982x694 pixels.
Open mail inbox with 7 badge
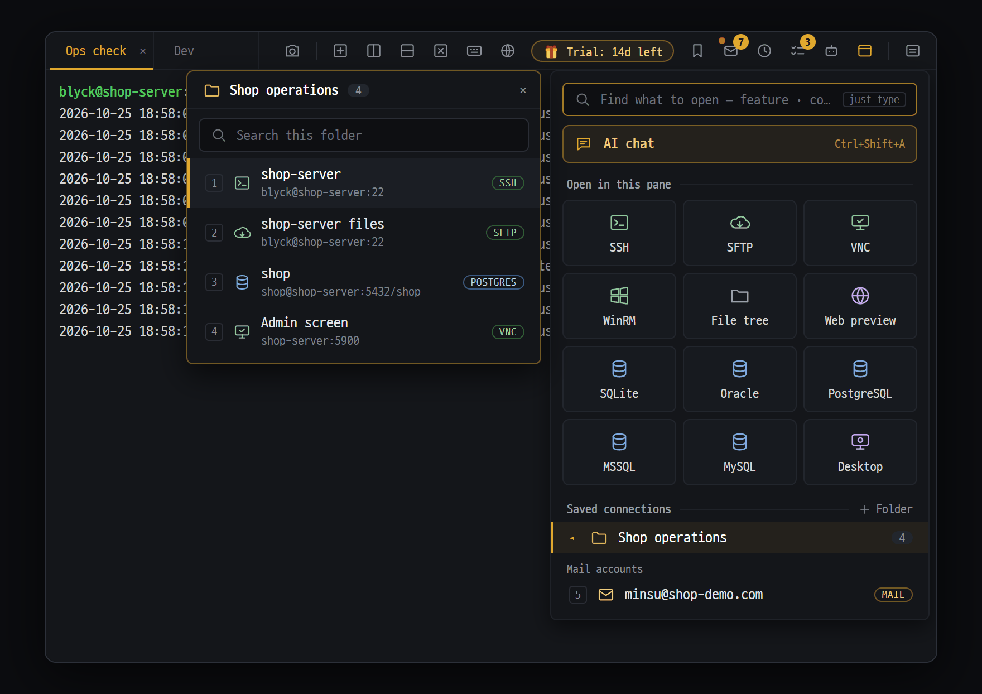pos(731,51)
